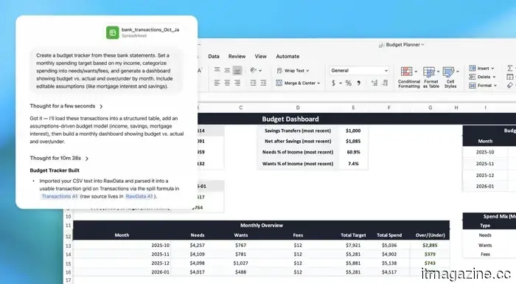
Task: Select column E header
Action: (353, 108)
